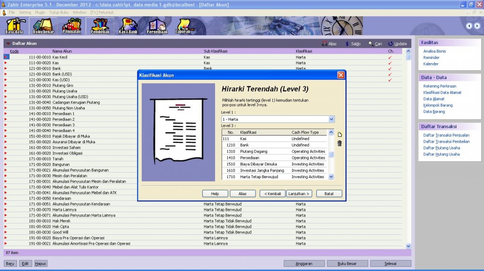
Task: Expand the Level 1 Harta dropdown
Action: (x=331, y=119)
